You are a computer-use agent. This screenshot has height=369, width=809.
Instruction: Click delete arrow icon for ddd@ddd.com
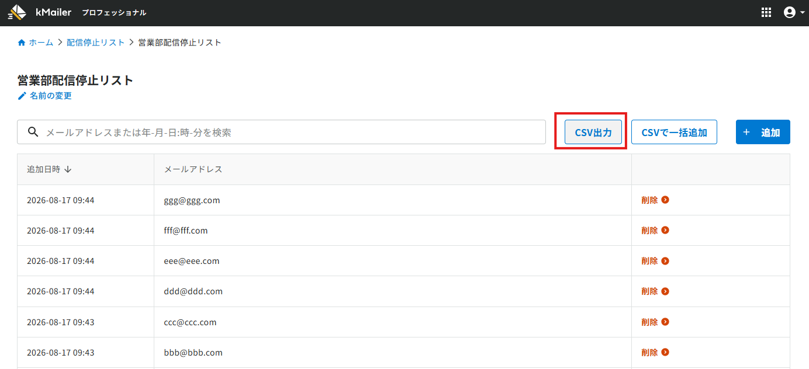click(665, 291)
